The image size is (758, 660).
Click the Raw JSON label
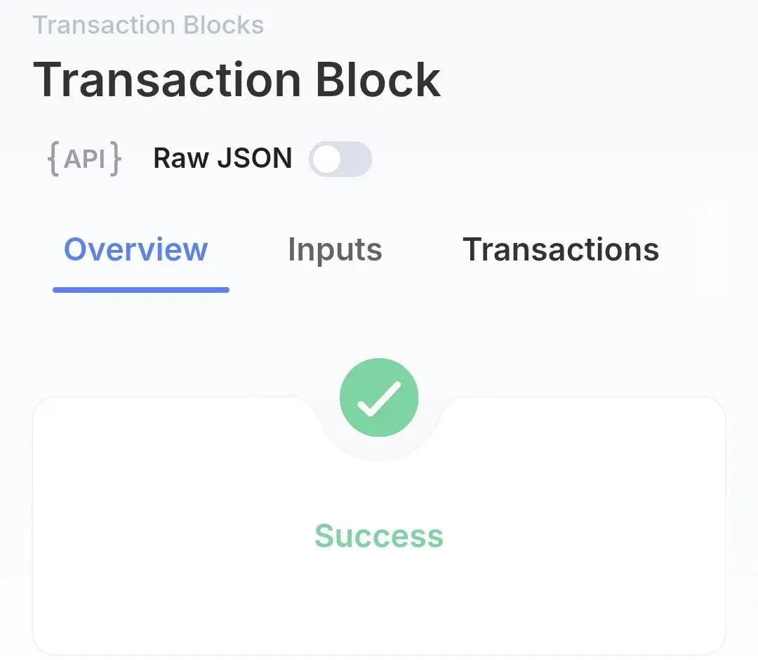(223, 158)
